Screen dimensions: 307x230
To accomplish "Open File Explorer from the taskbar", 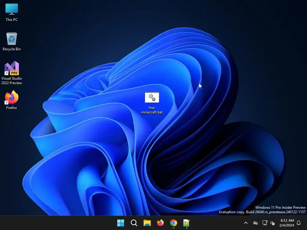I will pyautogui.click(x=147, y=223).
